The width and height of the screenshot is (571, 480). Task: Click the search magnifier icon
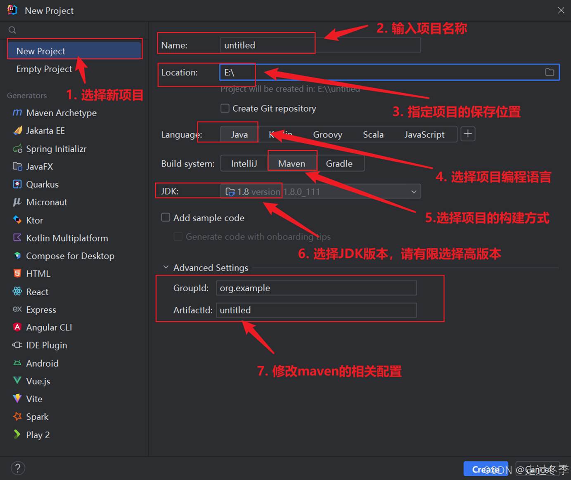[x=12, y=30]
